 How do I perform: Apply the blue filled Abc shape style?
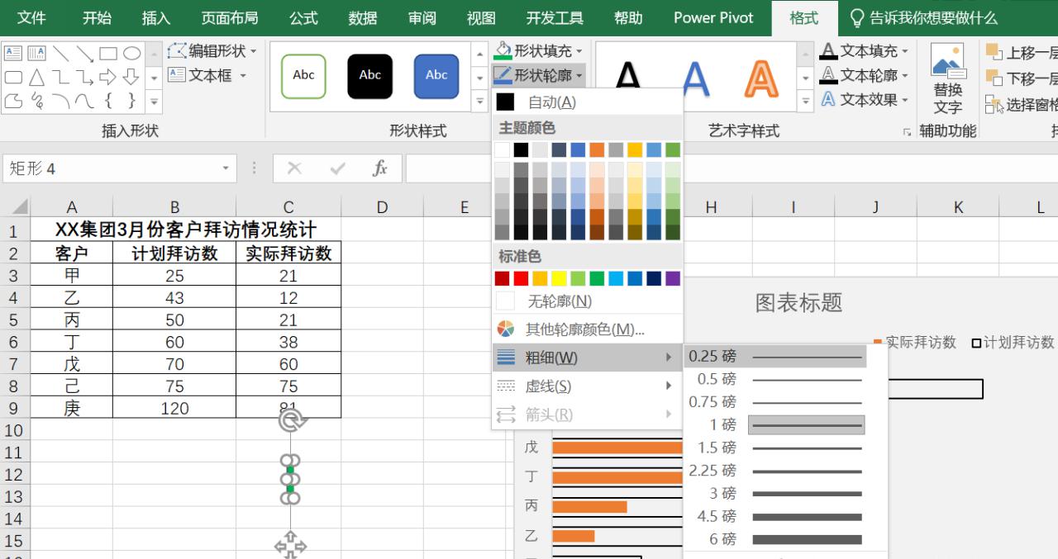436,76
